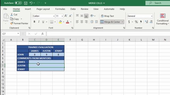Open Number format dialog launcher
Viewport: 170px width, 95px height.
[153, 28]
